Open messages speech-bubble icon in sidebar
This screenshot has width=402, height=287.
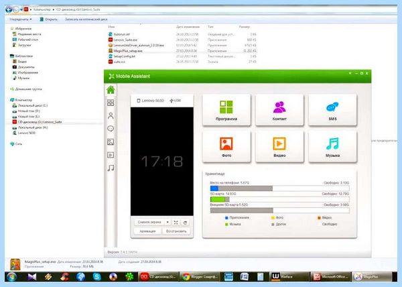pos(111,129)
